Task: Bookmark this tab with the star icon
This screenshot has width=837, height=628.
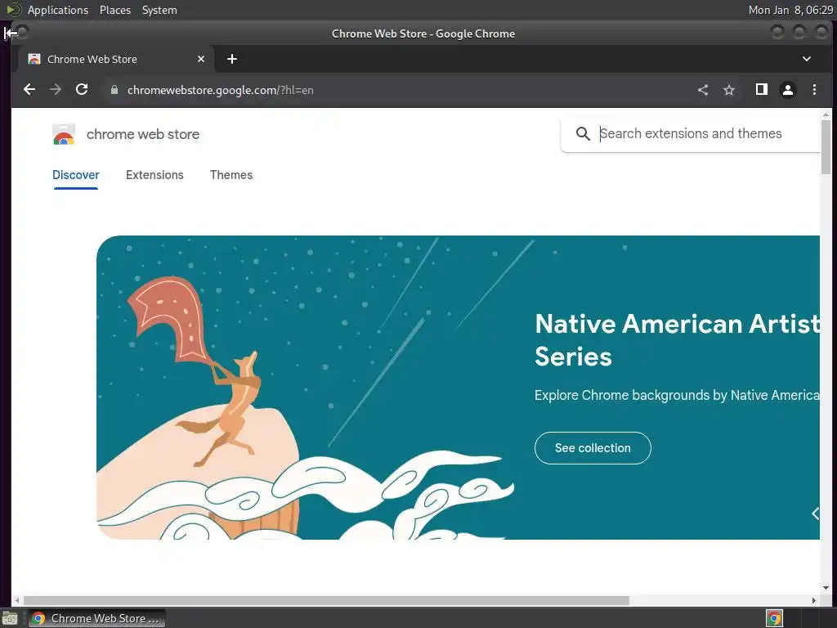Action: pyautogui.click(x=729, y=90)
